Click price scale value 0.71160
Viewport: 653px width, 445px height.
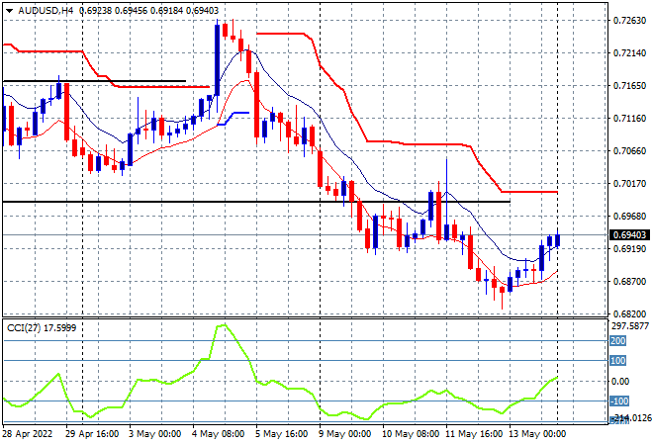pos(629,119)
